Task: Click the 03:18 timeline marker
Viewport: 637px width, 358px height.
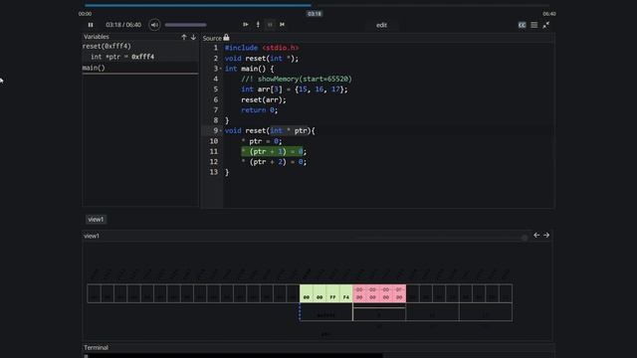Action: (315, 13)
